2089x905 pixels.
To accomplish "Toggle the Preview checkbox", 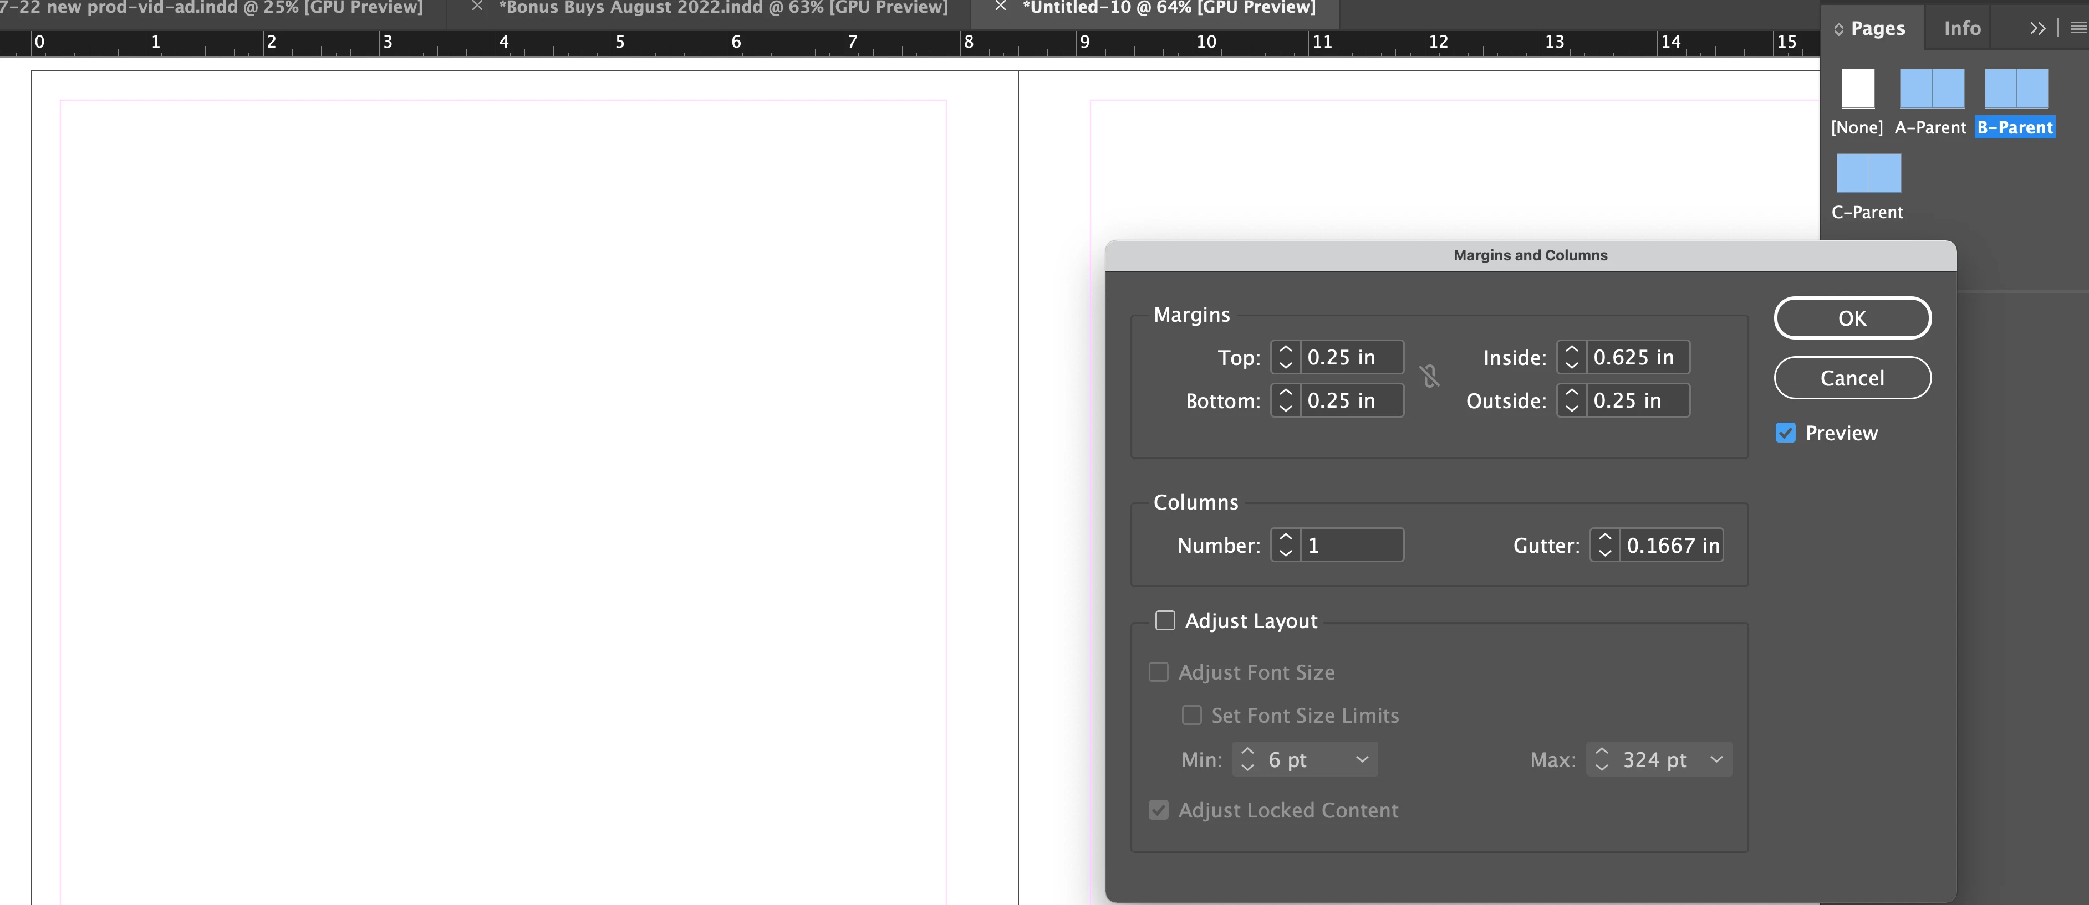I will 1786,434.
